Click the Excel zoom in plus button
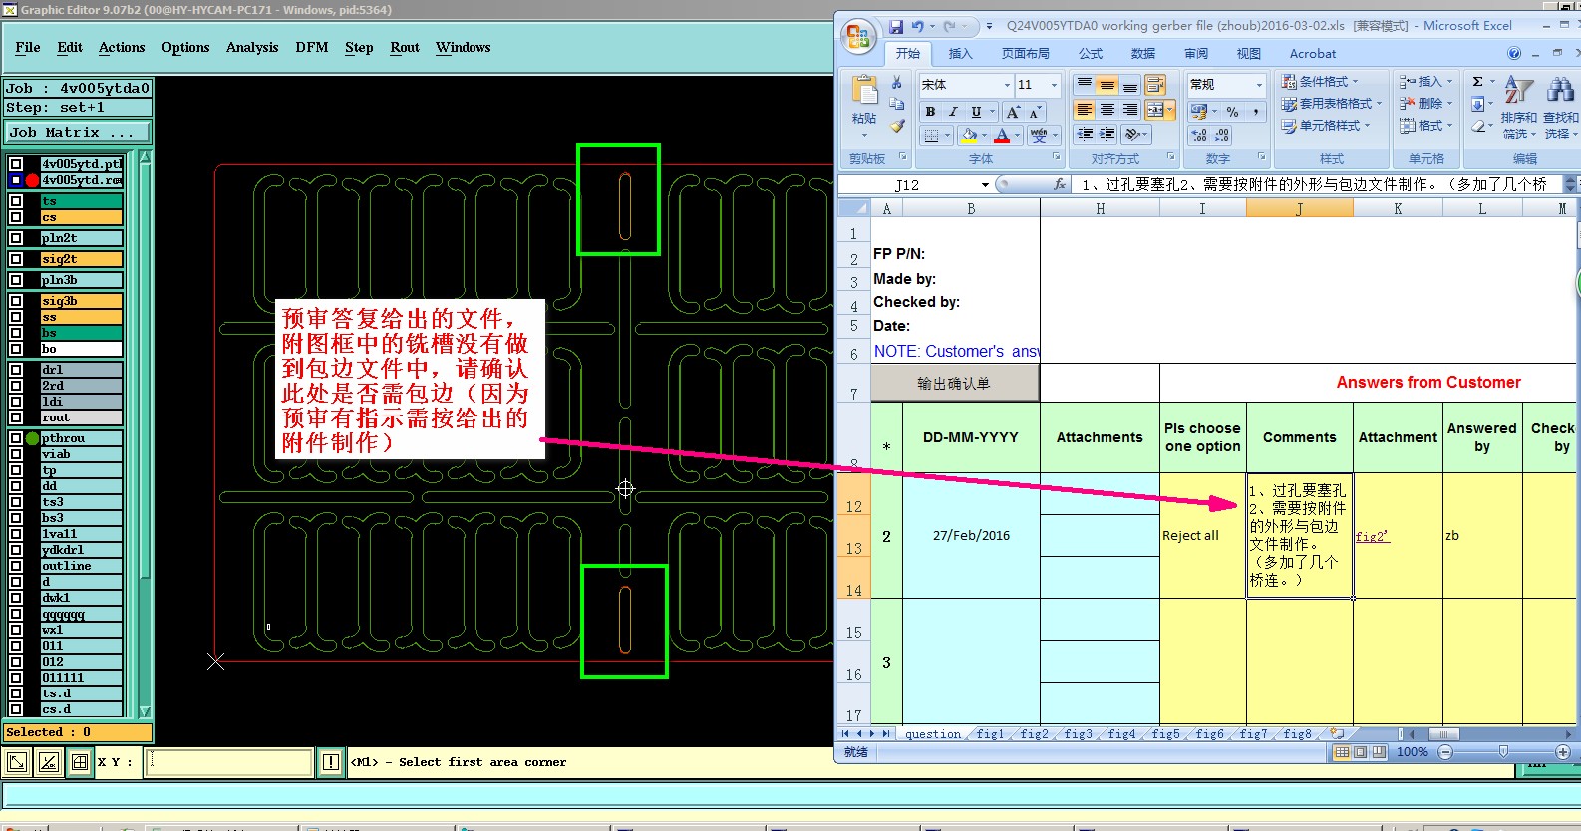The height and width of the screenshot is (831, 1581). [x=1563, y=752]
